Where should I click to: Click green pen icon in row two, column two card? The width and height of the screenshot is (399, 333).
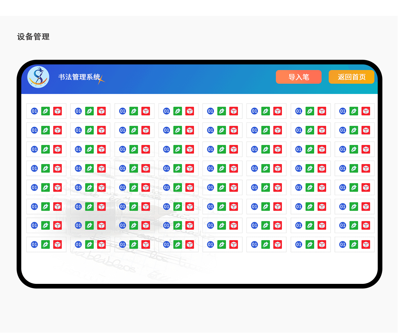(89, 130)
